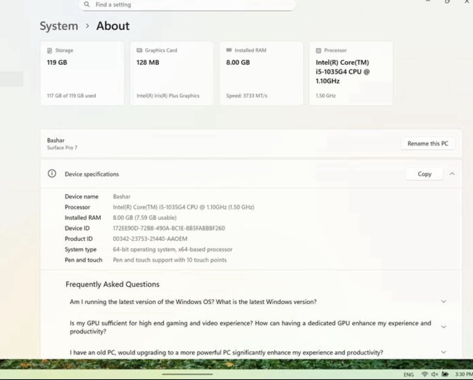The width and height of the screenshot is (473, 380).
Task: Open the Storage 119 GB card
Action: 82,73
